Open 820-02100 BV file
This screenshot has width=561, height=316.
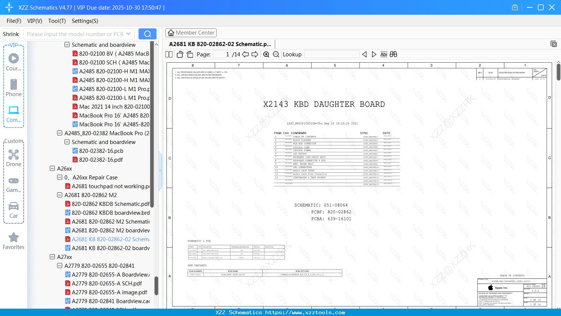click(x=111, y=54)
